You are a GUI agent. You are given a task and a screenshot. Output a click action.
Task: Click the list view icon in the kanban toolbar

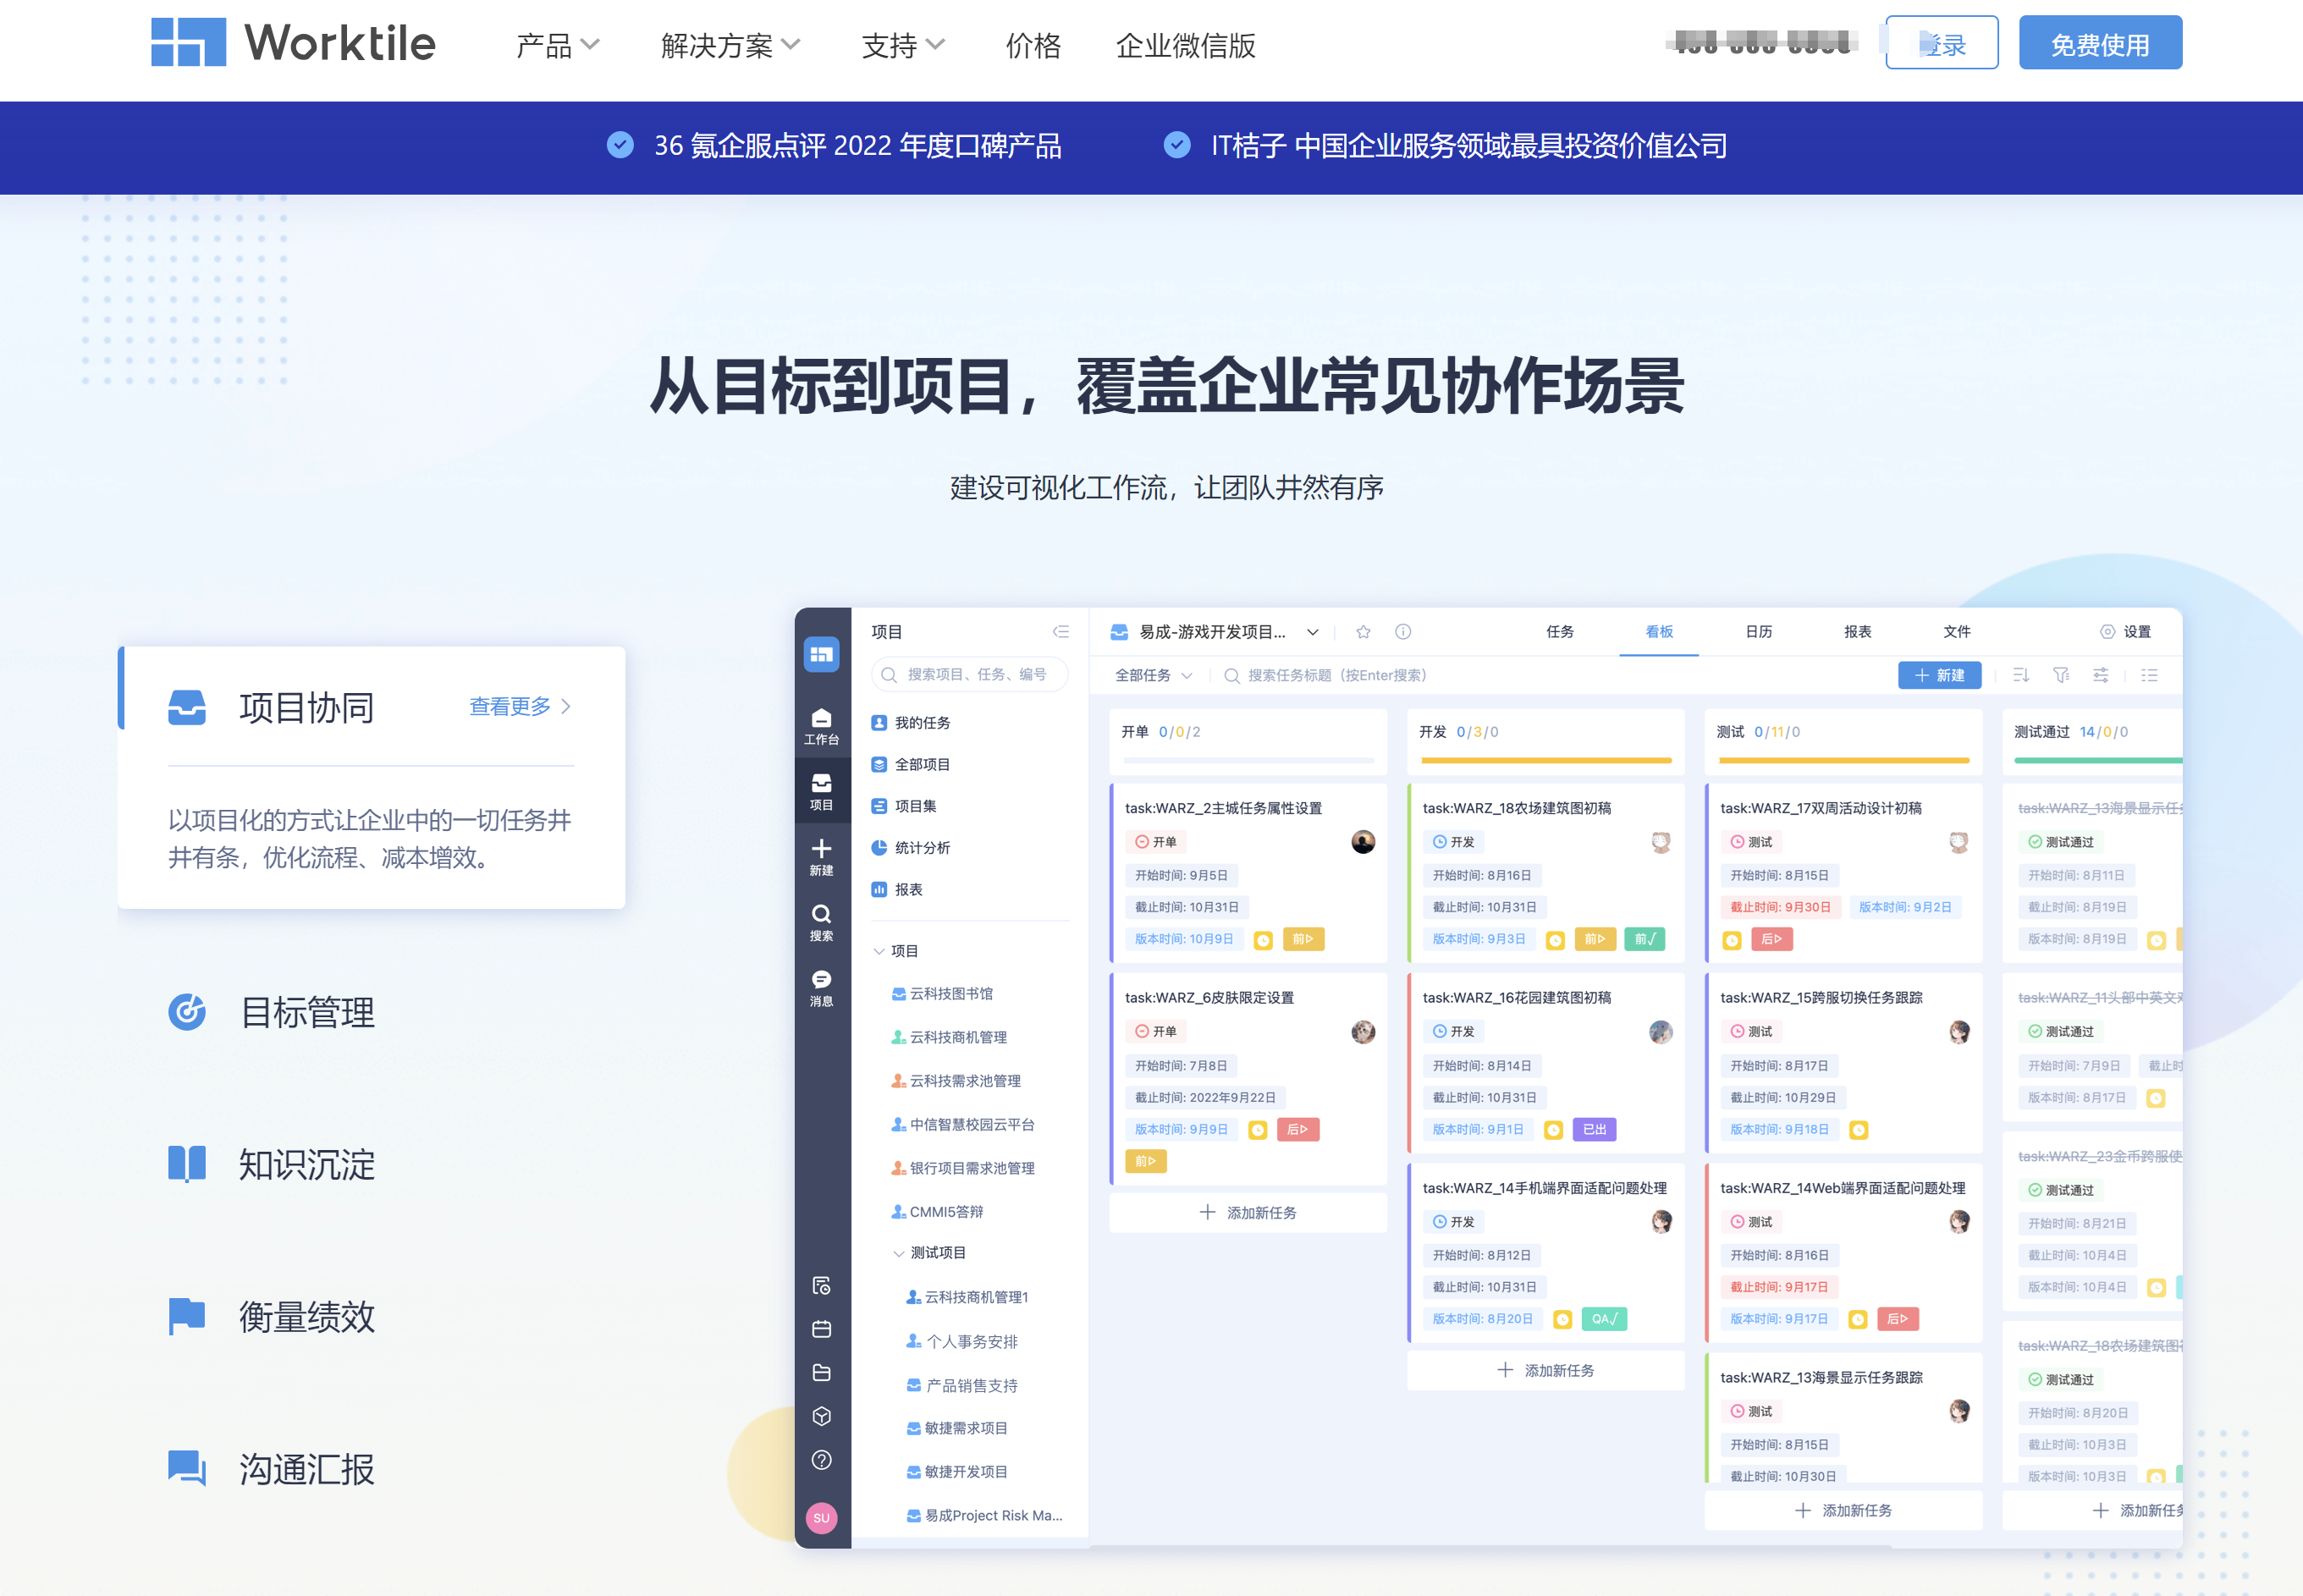pos(2149,675)
